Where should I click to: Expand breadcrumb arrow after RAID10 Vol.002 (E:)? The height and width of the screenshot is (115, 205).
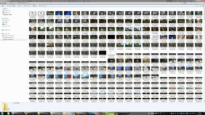(28, 3)
